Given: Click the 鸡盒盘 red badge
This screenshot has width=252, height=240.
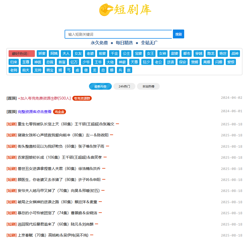Looking at the screenshot, I should [59, 112].
